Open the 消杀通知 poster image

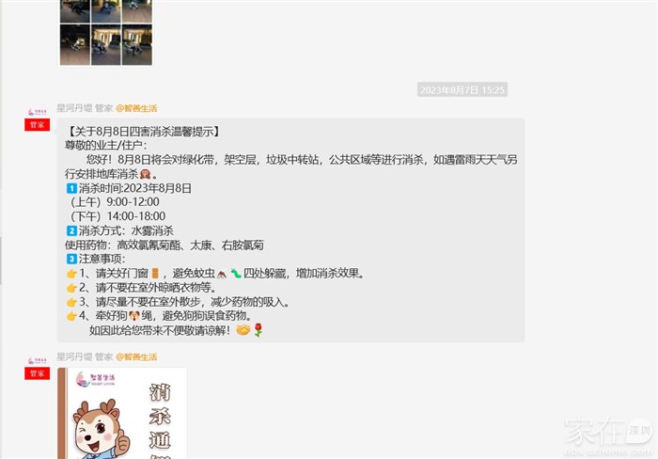click(x=122, y=413)
